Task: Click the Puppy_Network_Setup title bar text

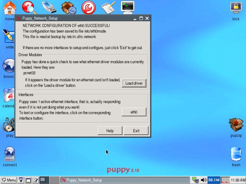Action: (40, 18)
